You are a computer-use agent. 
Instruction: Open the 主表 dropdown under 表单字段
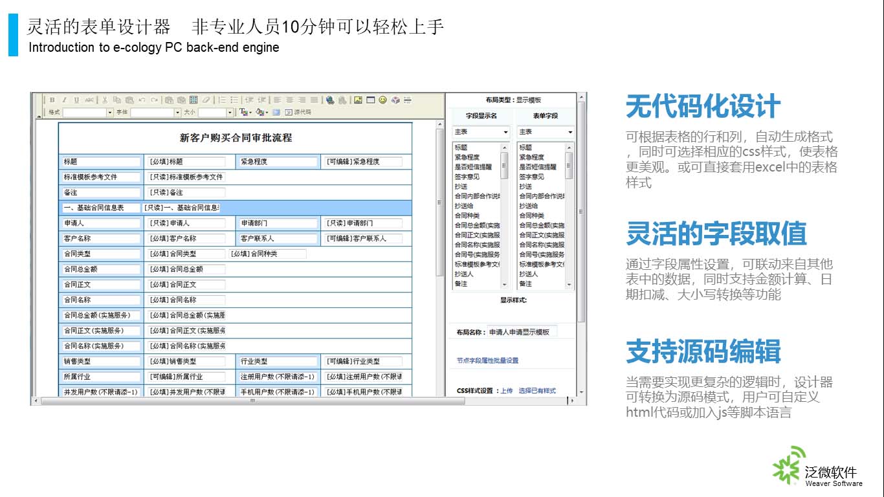[546, 132]
